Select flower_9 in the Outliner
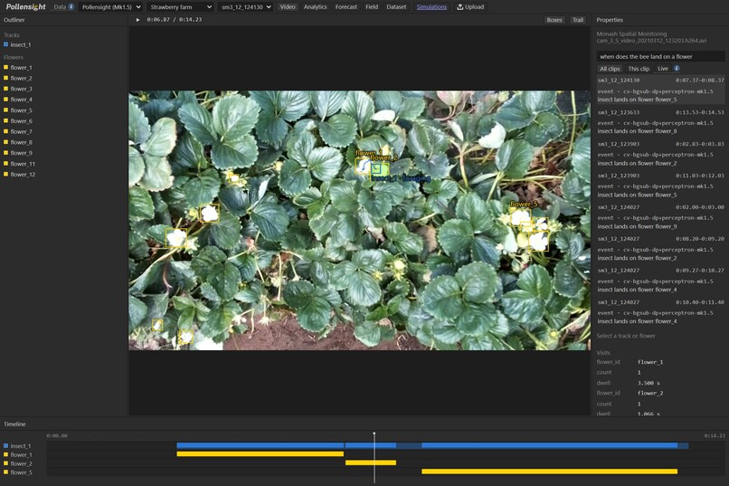The image size is (729, 486). (21, 153)
